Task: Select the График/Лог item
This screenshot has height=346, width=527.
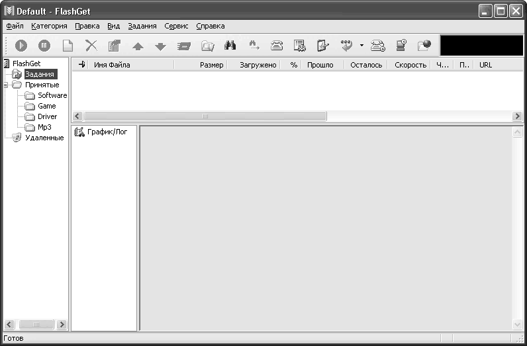Action: [106, 132]
